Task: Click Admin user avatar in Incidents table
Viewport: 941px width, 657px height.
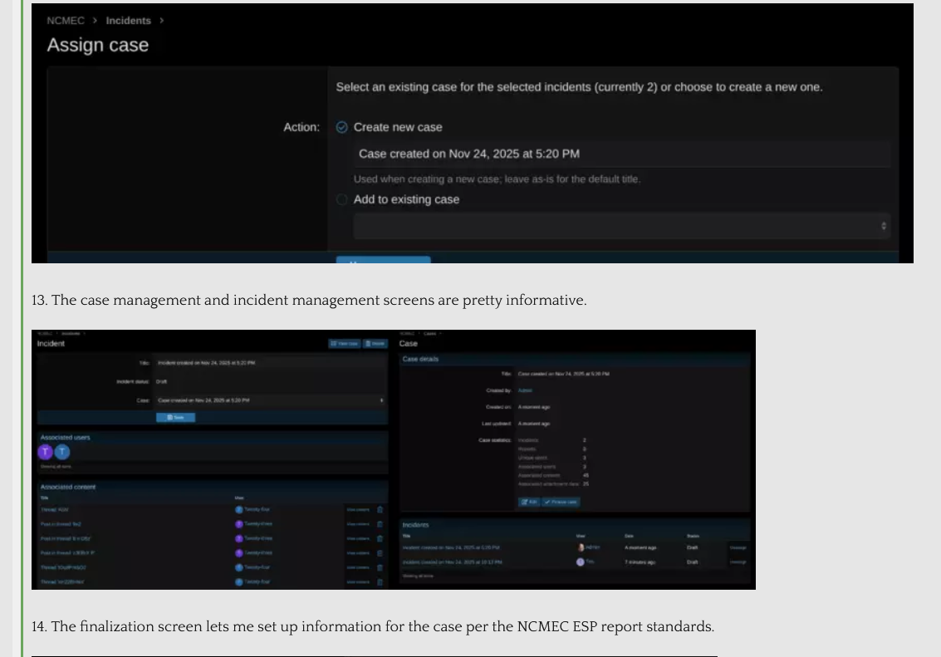Action: click(x=581, y=547)
